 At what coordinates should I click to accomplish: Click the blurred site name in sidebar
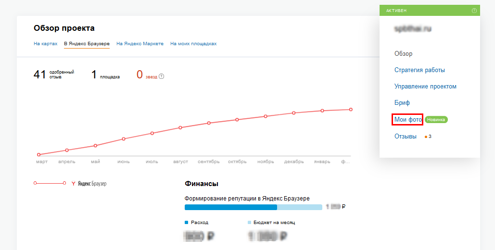pyautogui.click(x=413, y=29)
